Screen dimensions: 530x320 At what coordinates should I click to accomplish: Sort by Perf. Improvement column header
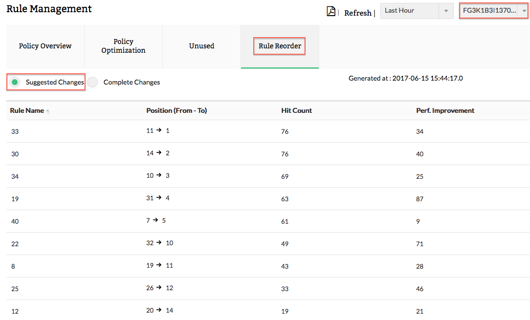pyautogui.click(x=445, y=110)
